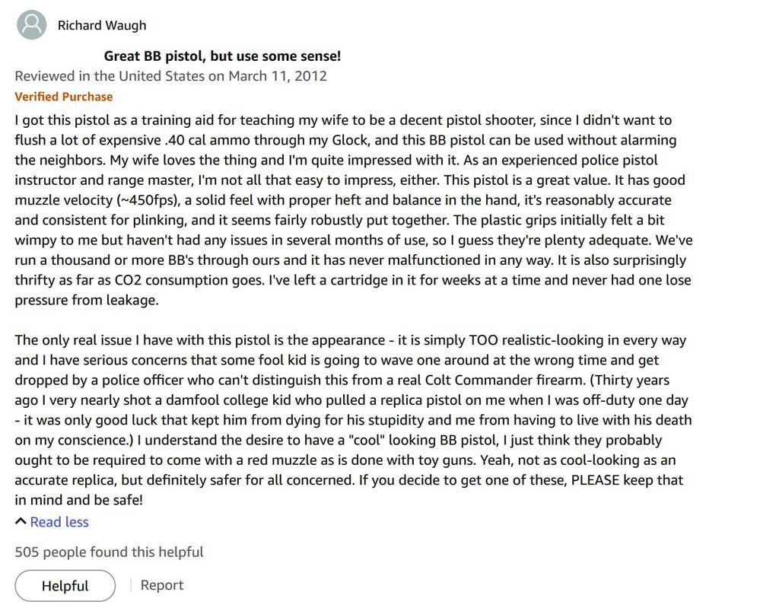
Task: Click the 'Read less' link text
Action: [59, 522]
